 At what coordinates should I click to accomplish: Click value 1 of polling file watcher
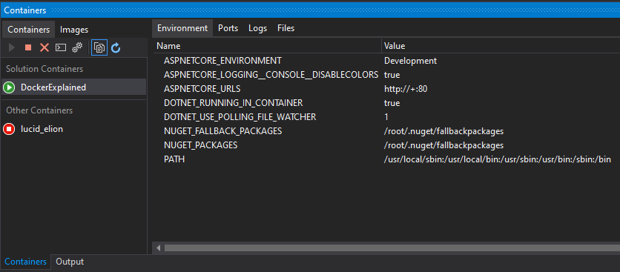click(x=386, y=117)
